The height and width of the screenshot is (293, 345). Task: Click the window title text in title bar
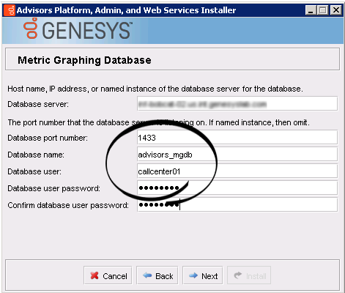click(126, 10)
